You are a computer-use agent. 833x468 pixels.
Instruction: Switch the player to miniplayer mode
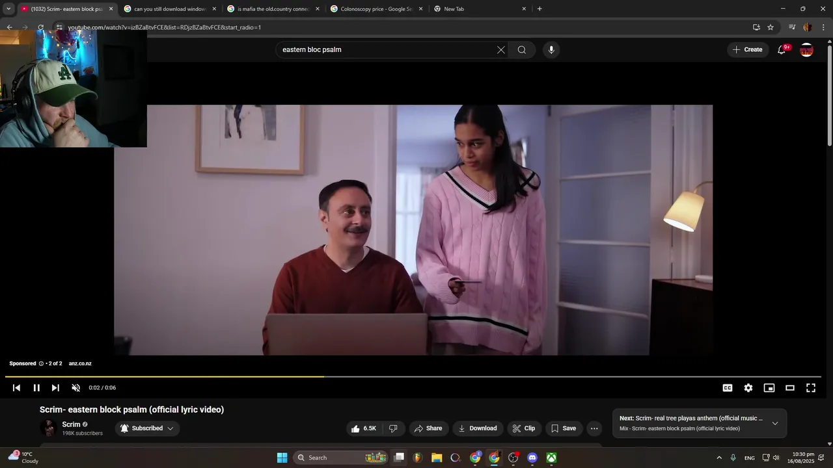pos(769,388)
